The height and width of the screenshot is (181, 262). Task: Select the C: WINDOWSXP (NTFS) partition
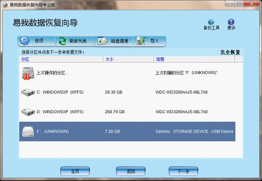(x=60, y=92)
